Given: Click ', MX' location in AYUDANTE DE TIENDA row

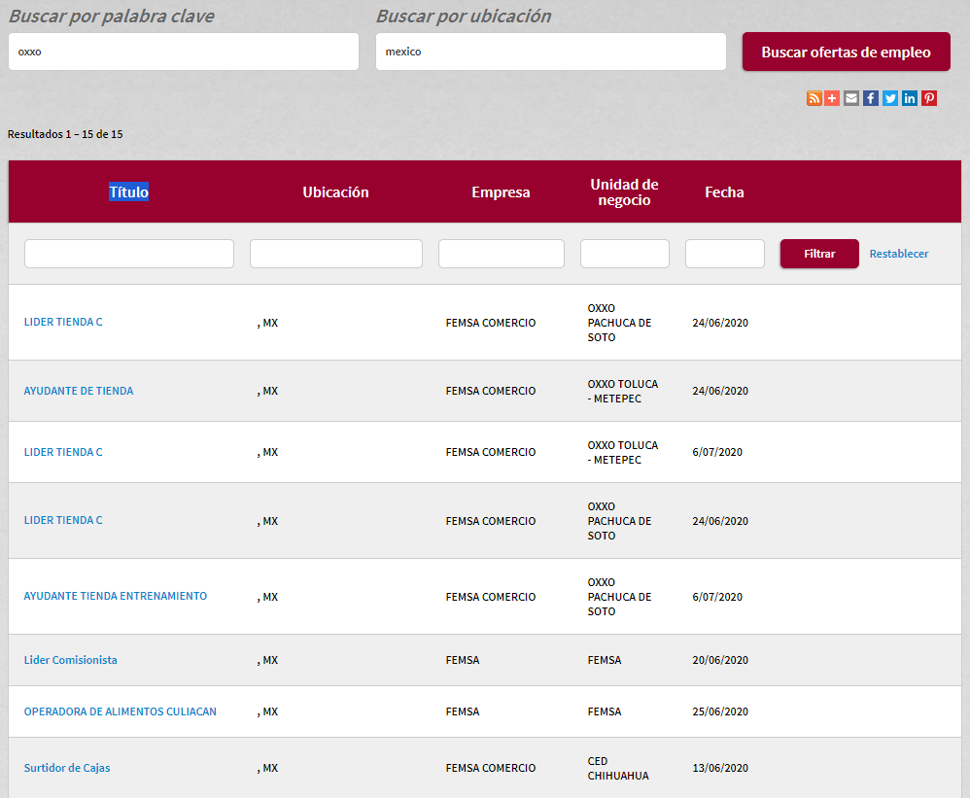Looking at the screenshot, I should click(267, 391).
